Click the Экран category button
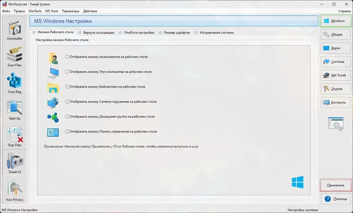This screenshot has width=353, height=213. click(x=336, y=48)
